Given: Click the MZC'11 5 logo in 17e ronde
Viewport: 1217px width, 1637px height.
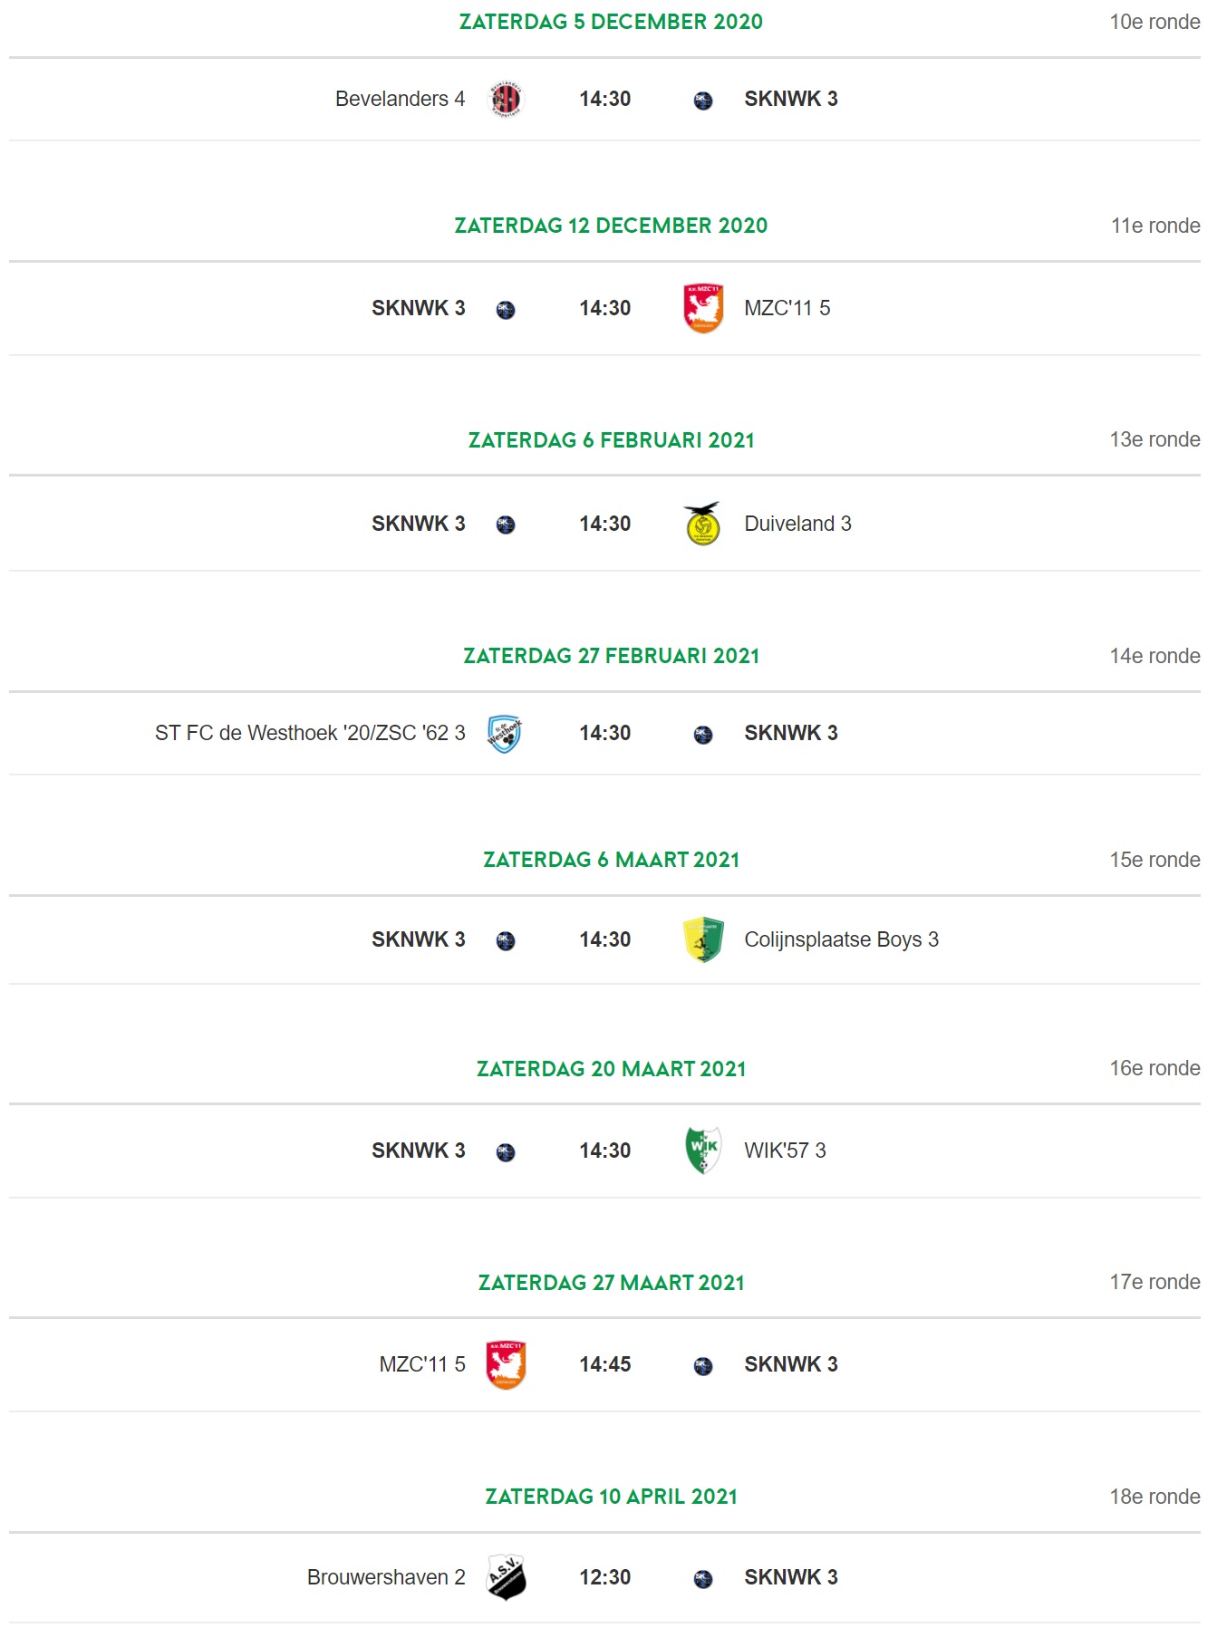Looking at the screenshot, I should tap(506, 1365).
